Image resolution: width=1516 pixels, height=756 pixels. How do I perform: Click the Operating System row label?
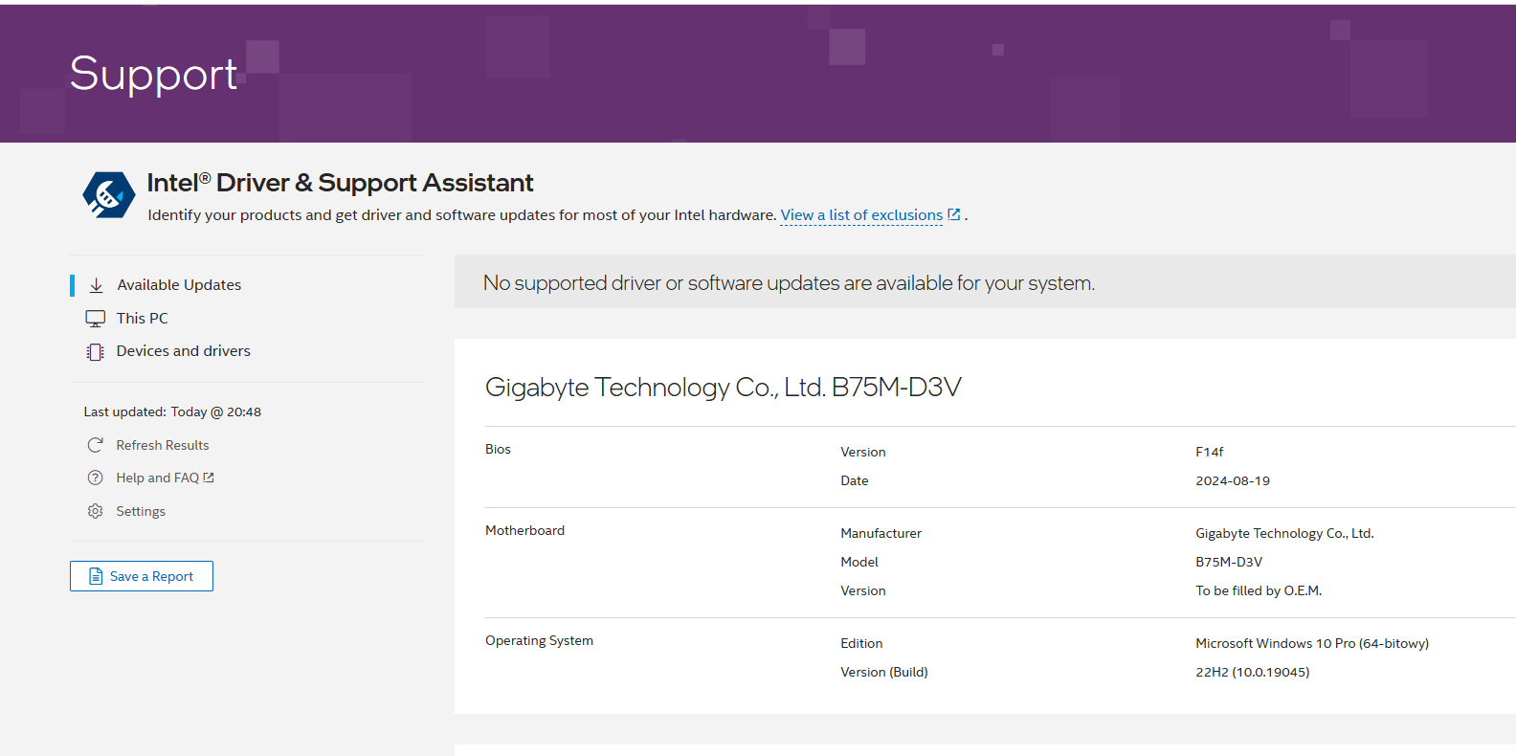pos(539,640)
